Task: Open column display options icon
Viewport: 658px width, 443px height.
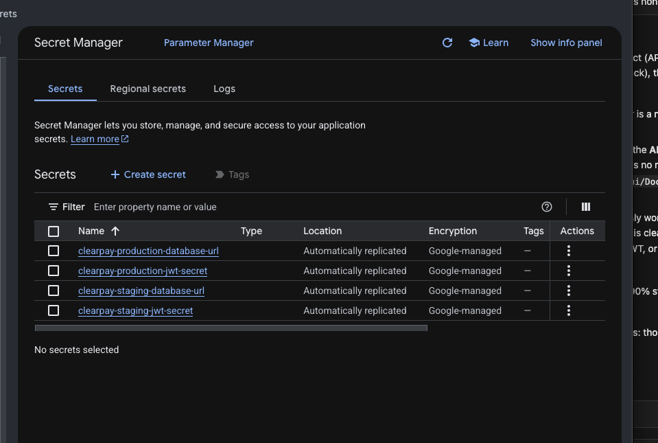Action: (586, 207)
